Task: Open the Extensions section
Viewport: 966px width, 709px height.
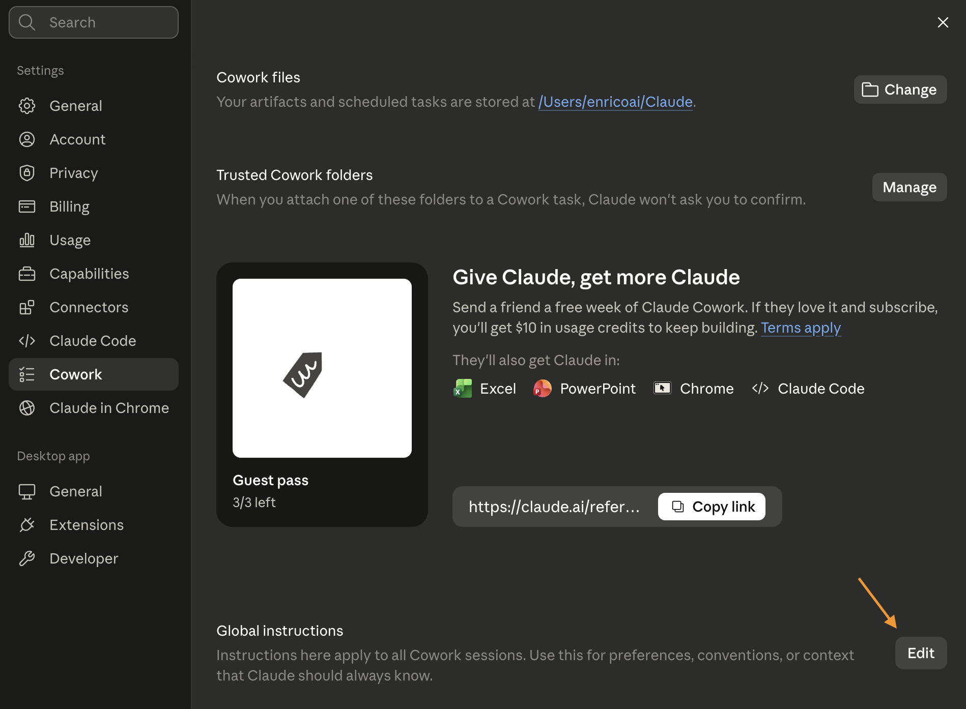Action: (94, 525)
